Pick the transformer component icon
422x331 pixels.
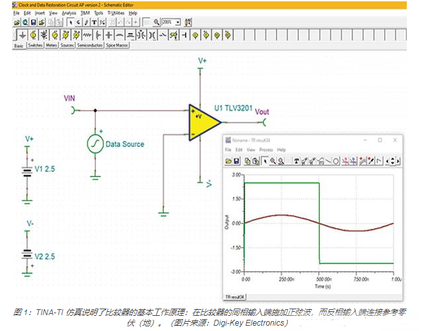coord(140,35)
